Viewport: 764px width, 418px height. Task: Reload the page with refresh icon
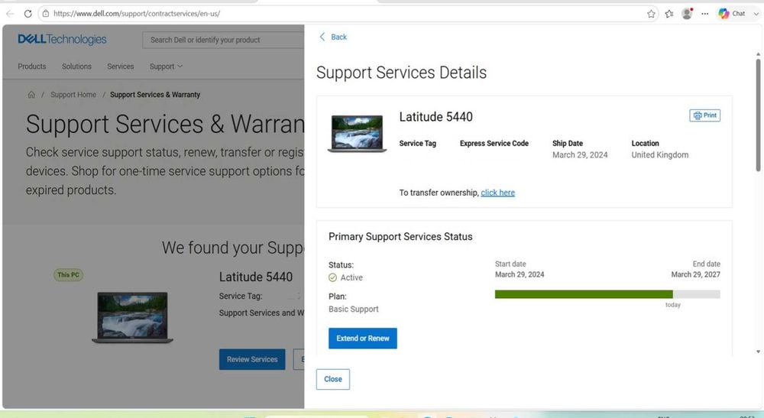[28, 14]
